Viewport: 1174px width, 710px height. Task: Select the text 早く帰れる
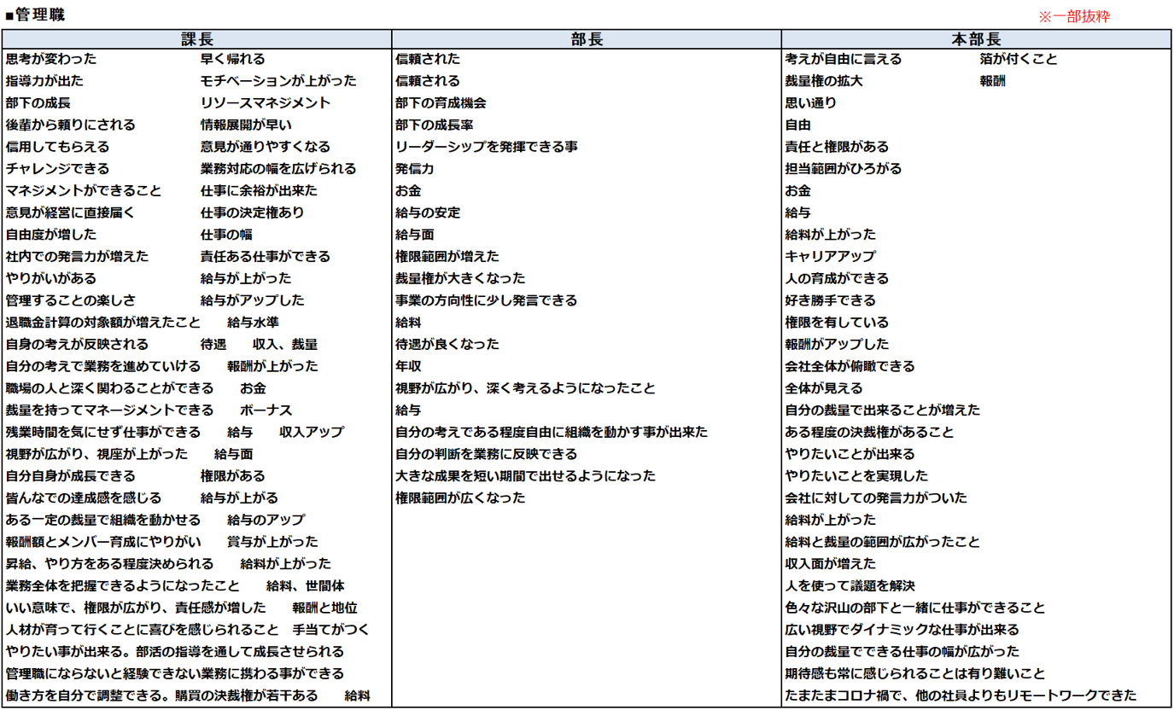coord(233,60)
